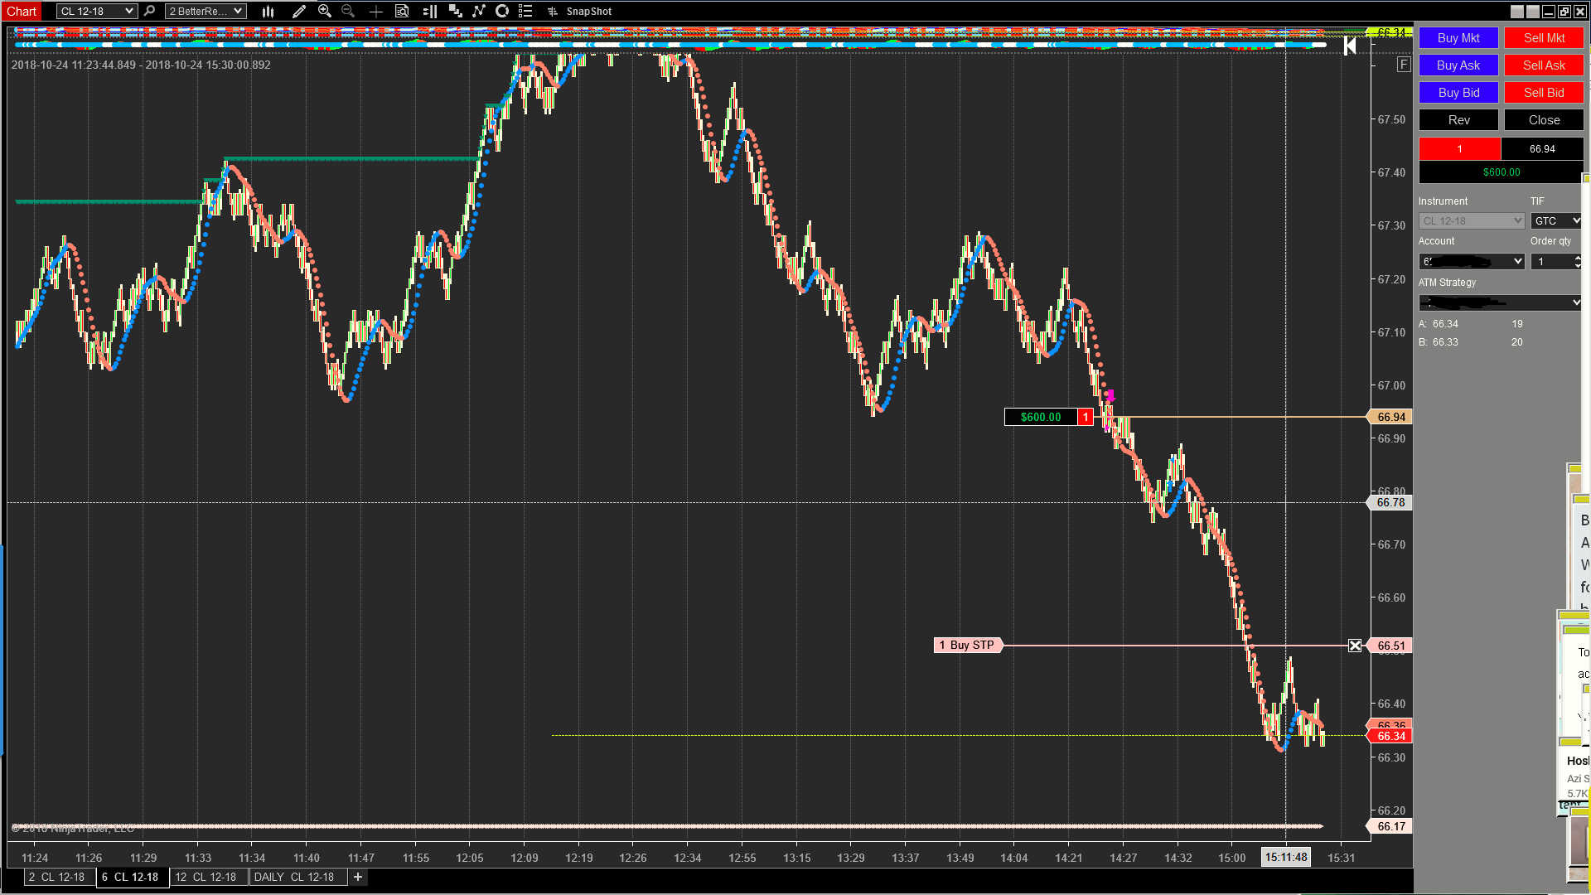Click the red Chart title label

pyautogui.click(x=22, y=12)
